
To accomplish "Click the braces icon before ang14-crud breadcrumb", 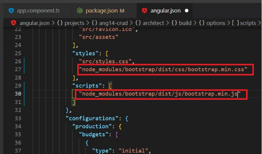I will click(94, 23).
